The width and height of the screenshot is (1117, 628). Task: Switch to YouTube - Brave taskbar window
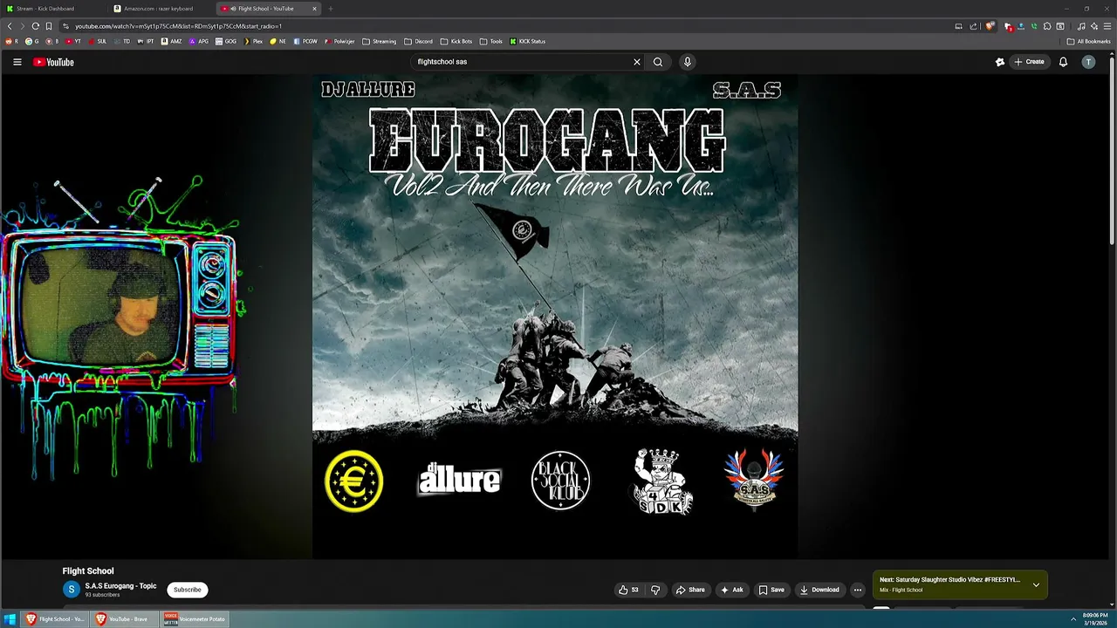[122, 619]
